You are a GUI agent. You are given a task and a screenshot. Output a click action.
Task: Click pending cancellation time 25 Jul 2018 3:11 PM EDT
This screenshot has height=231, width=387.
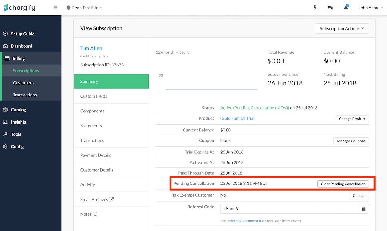point(244,184)
